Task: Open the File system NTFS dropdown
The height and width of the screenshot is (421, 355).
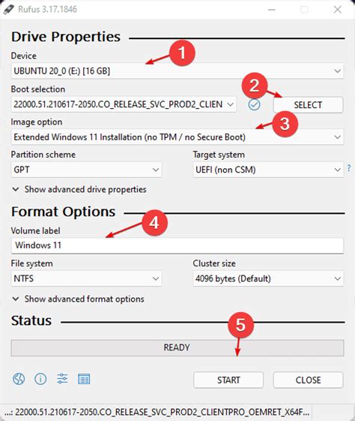Action: (x=87, y=278)
